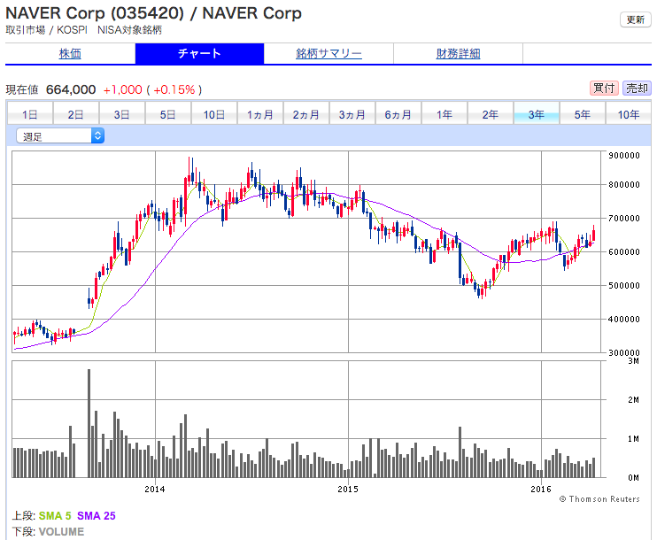Click the +1,000 price change value
657x540 pixels.
(123, 89)
